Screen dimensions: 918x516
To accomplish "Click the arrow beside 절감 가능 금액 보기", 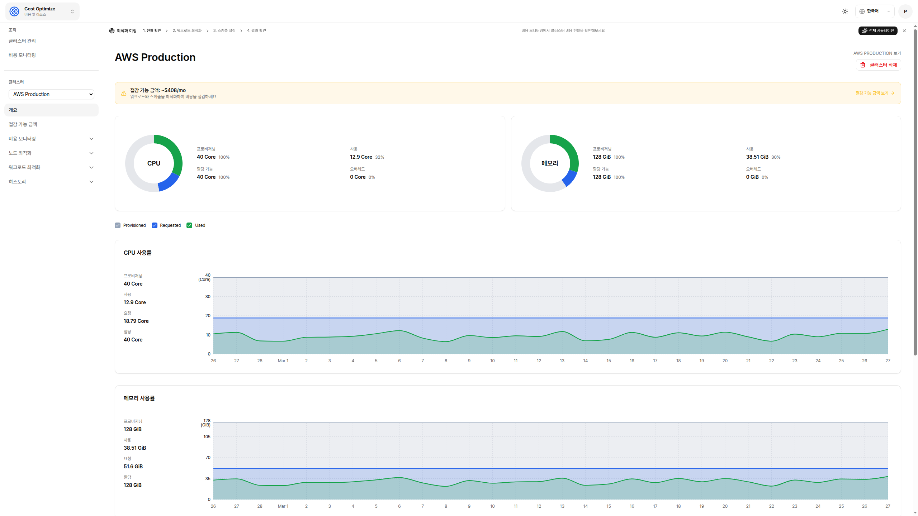I will tap(893, 93).
